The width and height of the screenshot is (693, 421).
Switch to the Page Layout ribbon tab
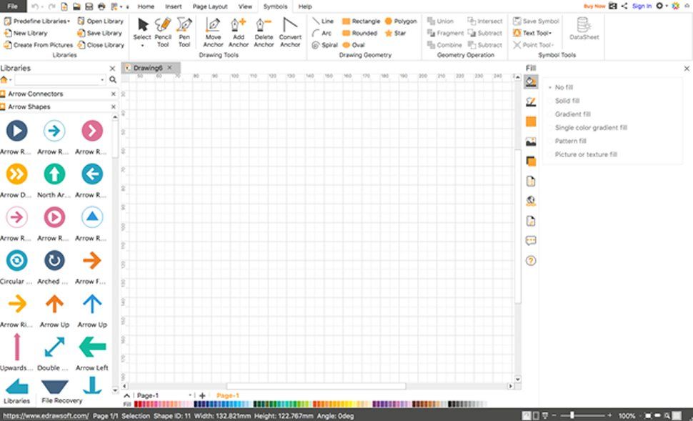209,6
